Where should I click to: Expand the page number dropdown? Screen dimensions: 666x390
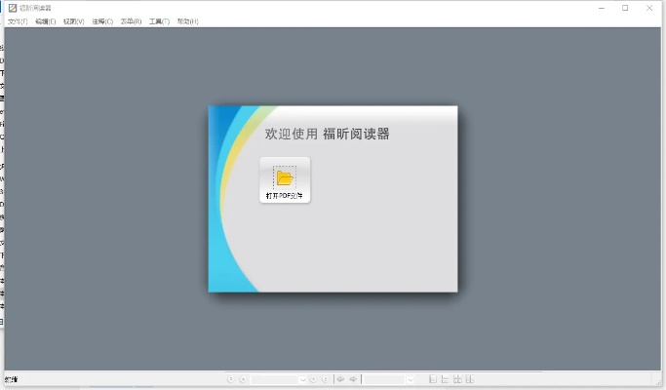click(302, 379)
